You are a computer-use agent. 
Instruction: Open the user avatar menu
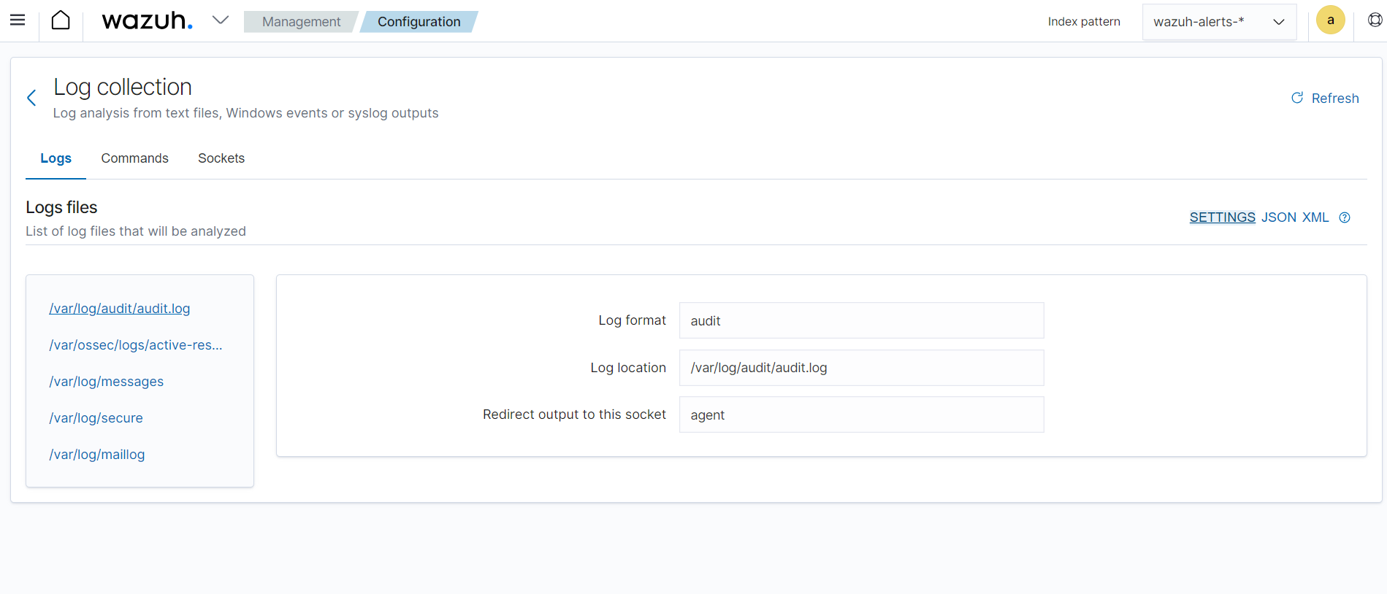coord(1330,20)
